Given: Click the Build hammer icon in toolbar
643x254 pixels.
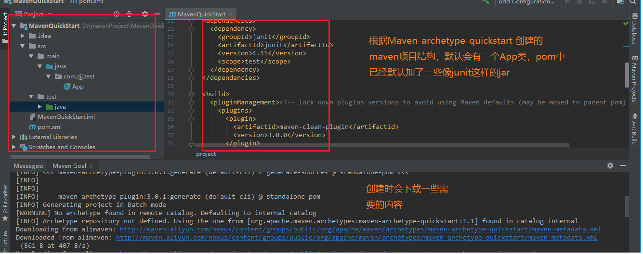Looking at the screenshot, I should coord(486,1).
